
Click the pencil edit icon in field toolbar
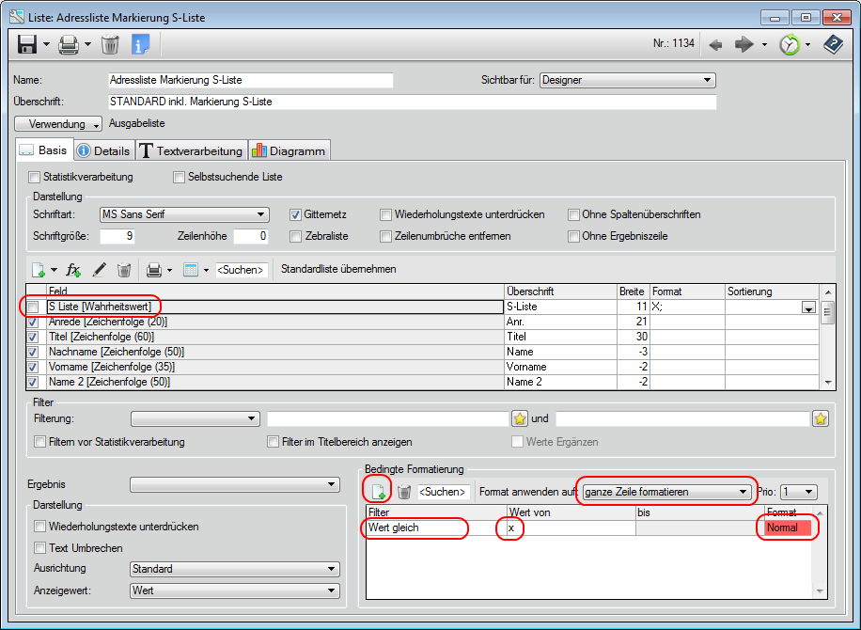coord(99,270)
